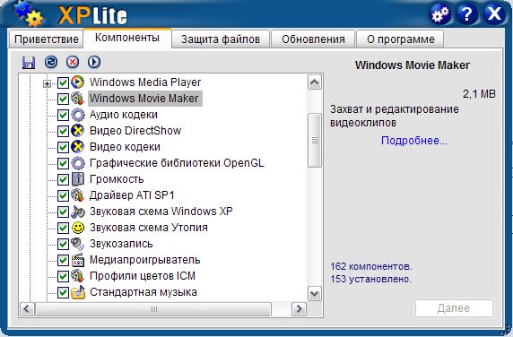
Task: Toggle the Видео кодеки checkbox
Action: click(x=63, y=147)
